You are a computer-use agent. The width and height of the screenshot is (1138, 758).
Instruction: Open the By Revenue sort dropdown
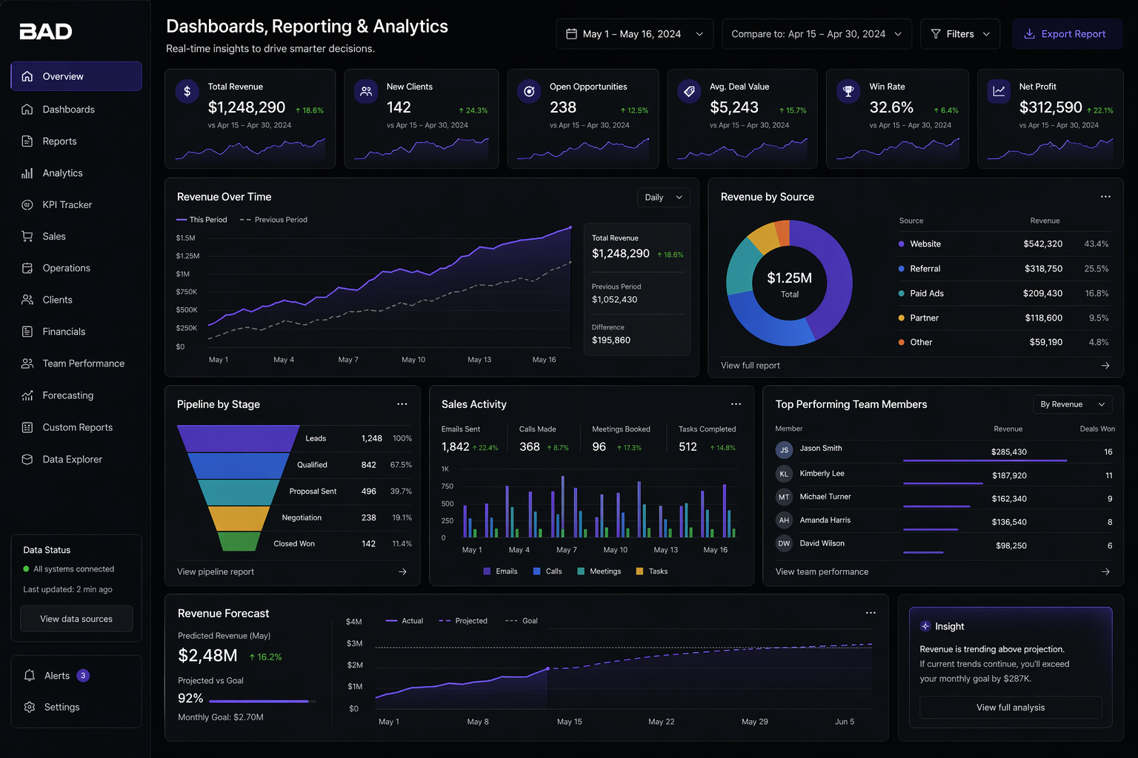coord(1073,404)
